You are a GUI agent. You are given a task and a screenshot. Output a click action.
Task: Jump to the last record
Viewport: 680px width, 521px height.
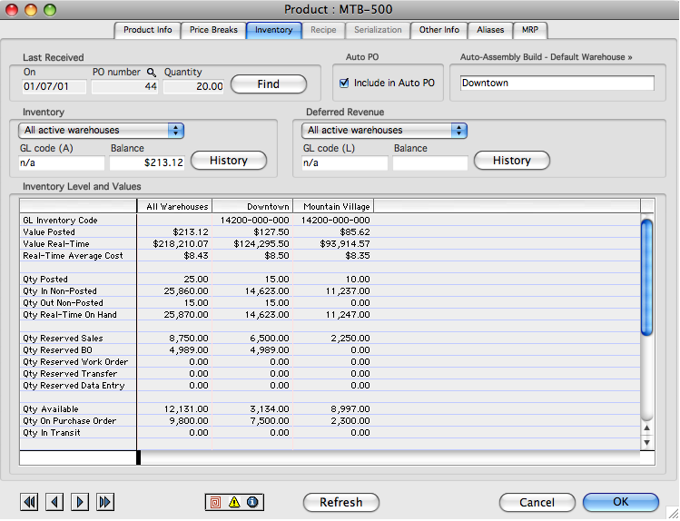point(104,502)
